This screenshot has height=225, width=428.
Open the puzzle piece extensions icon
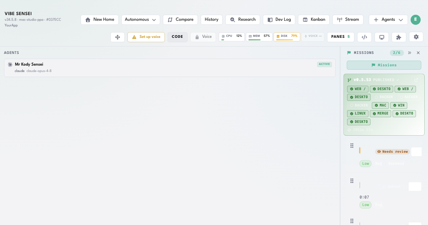click(x=399, y=37)
